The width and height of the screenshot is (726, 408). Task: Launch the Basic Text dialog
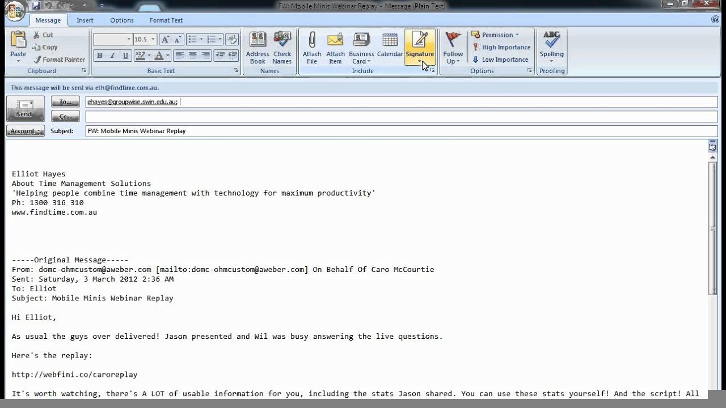(x=236, y=71)
